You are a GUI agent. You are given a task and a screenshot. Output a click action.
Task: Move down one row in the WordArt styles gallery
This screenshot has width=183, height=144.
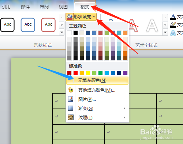[165, 25]
